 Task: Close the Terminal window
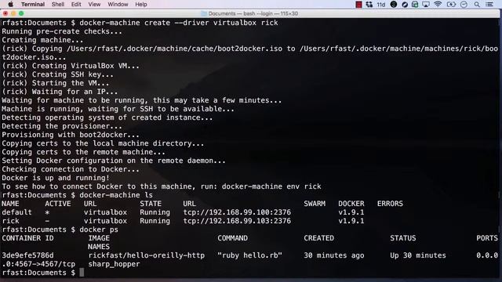pos(5,13)
